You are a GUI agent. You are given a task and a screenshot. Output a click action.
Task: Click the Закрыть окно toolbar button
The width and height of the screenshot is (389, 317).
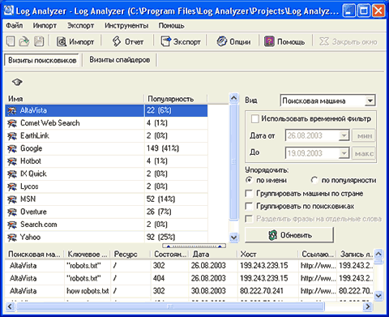(348, 41)
